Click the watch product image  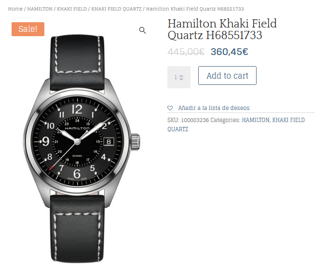tap(81, 149)
